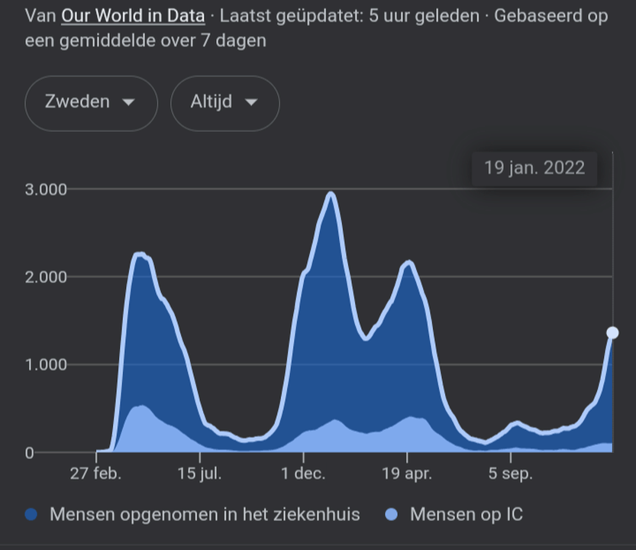The height and width of the screenshot is (550, 636).
Task: Select the 'Mensen op IC' legend label
Action: pos(466,514)
